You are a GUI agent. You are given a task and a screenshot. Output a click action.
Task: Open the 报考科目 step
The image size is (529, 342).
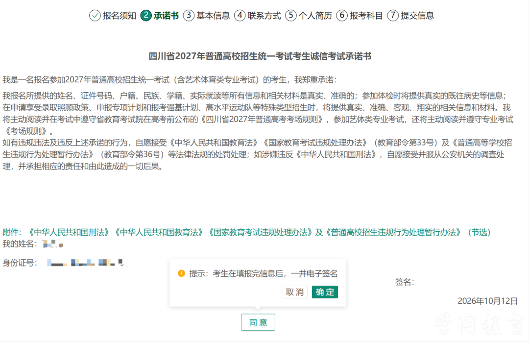[x=366, y=16]
